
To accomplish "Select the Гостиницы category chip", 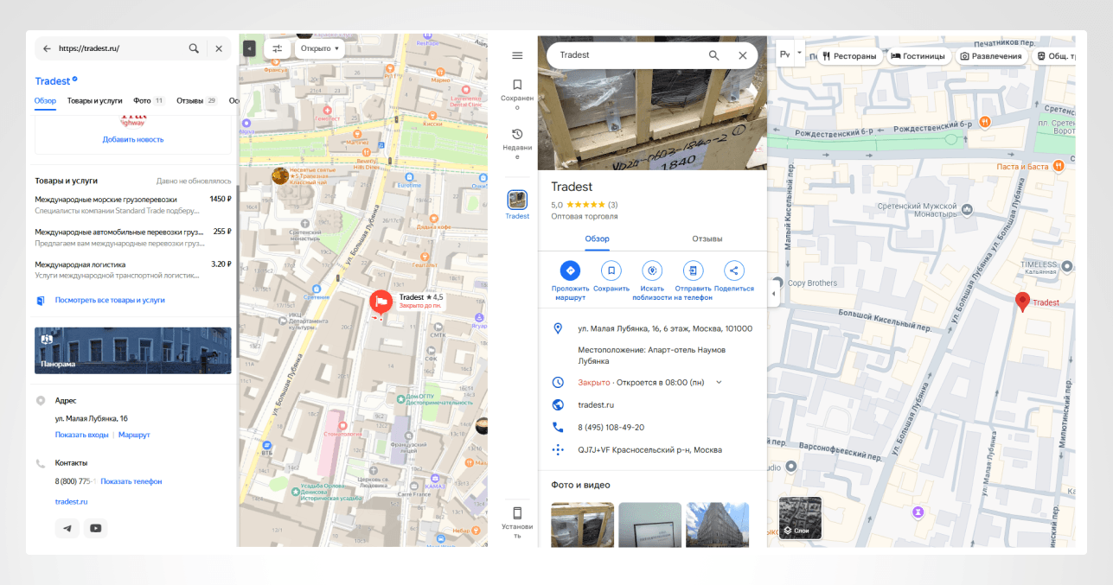I will [918, 56].
